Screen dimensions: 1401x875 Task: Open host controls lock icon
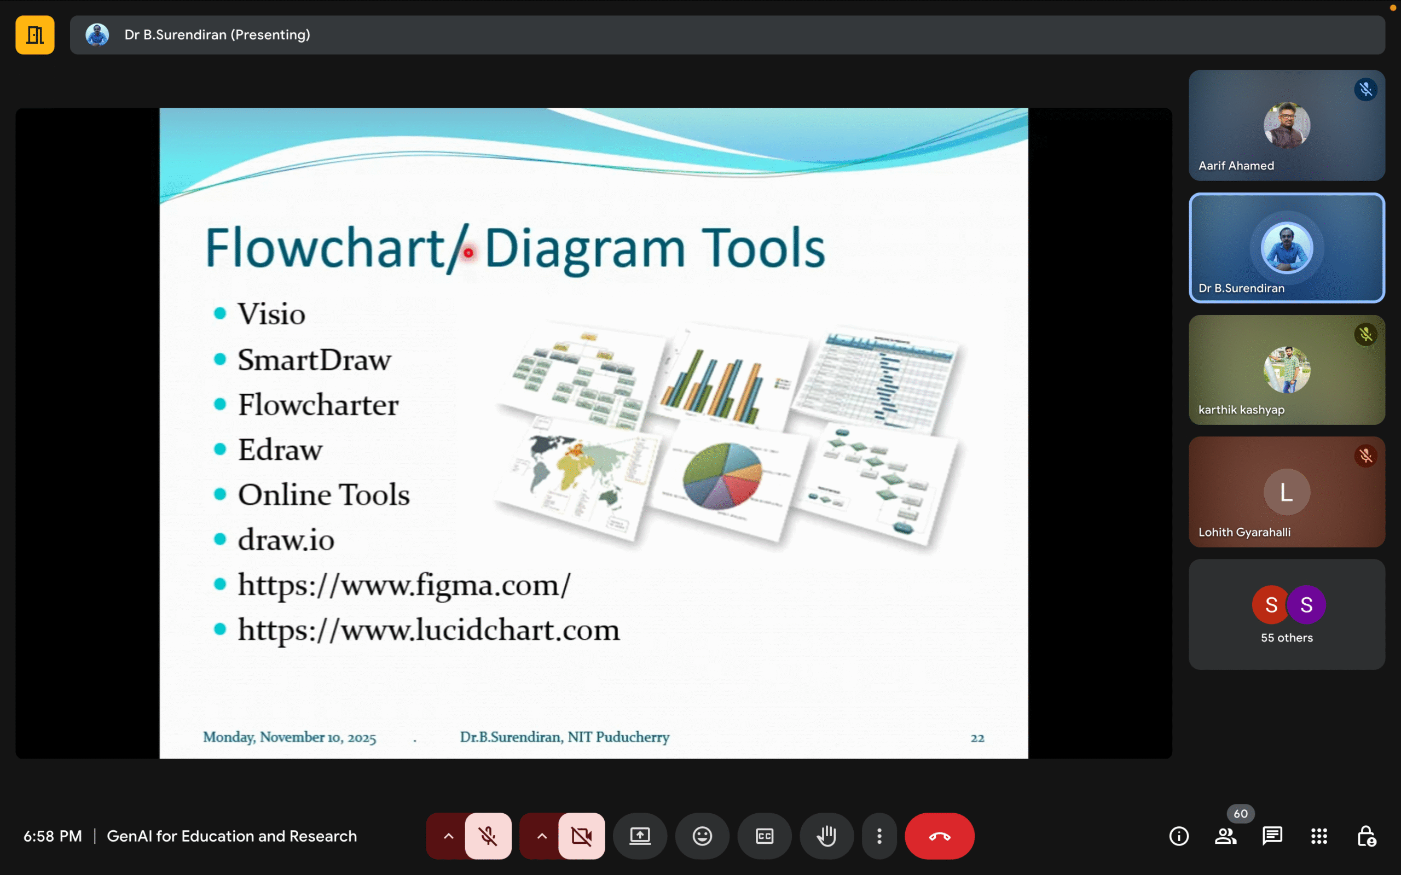(x=1365, y=836)
